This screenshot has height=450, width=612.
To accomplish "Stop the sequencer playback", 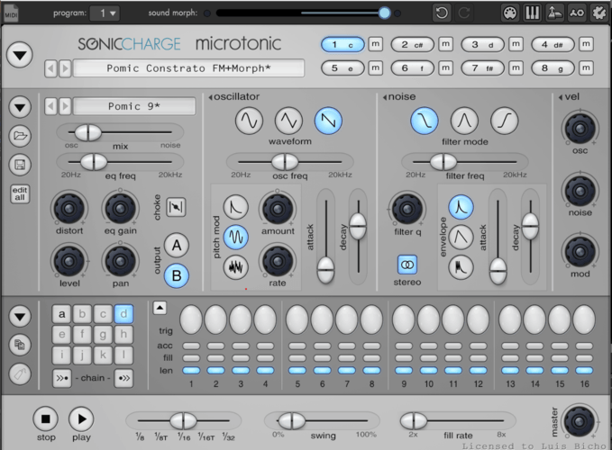I will tap(46, 418).
